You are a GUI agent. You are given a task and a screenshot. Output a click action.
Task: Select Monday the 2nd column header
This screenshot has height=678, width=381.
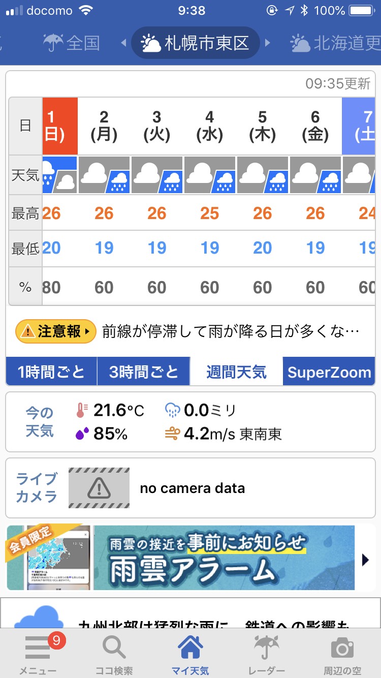pos(104,126)
